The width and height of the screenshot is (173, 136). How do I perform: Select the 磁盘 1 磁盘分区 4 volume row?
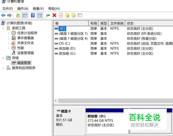[x=113, y=38]
